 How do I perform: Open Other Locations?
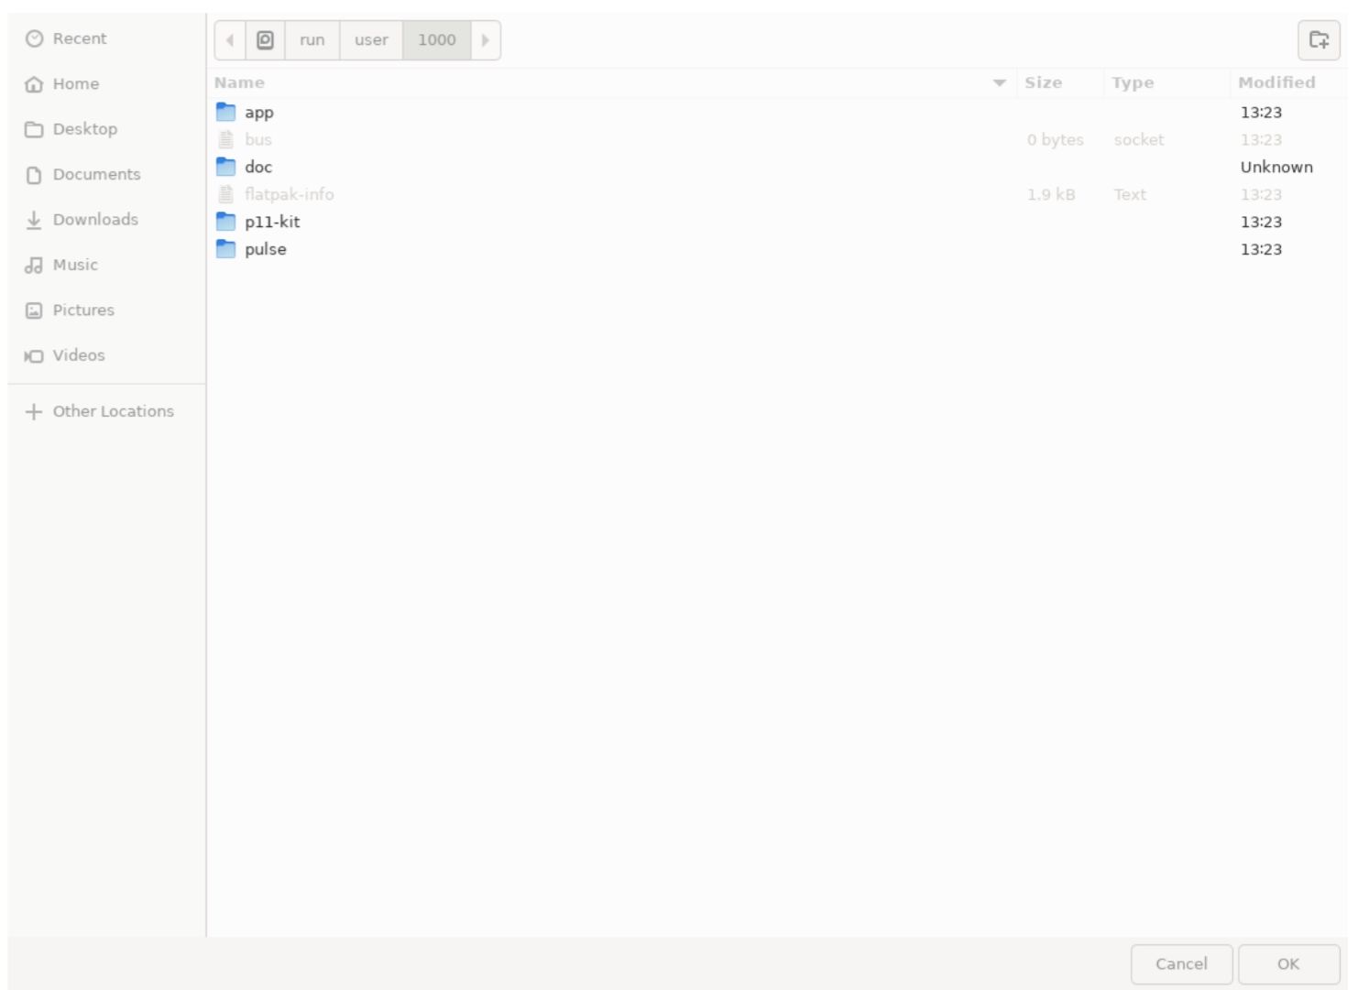(113, 411)
